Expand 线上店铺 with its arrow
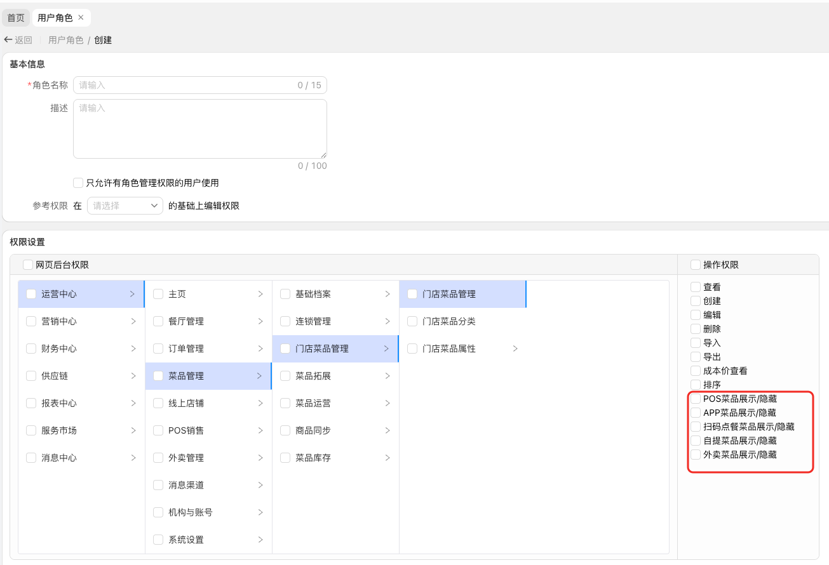Viewport: 829px width, 565px height. click(260, 403)
